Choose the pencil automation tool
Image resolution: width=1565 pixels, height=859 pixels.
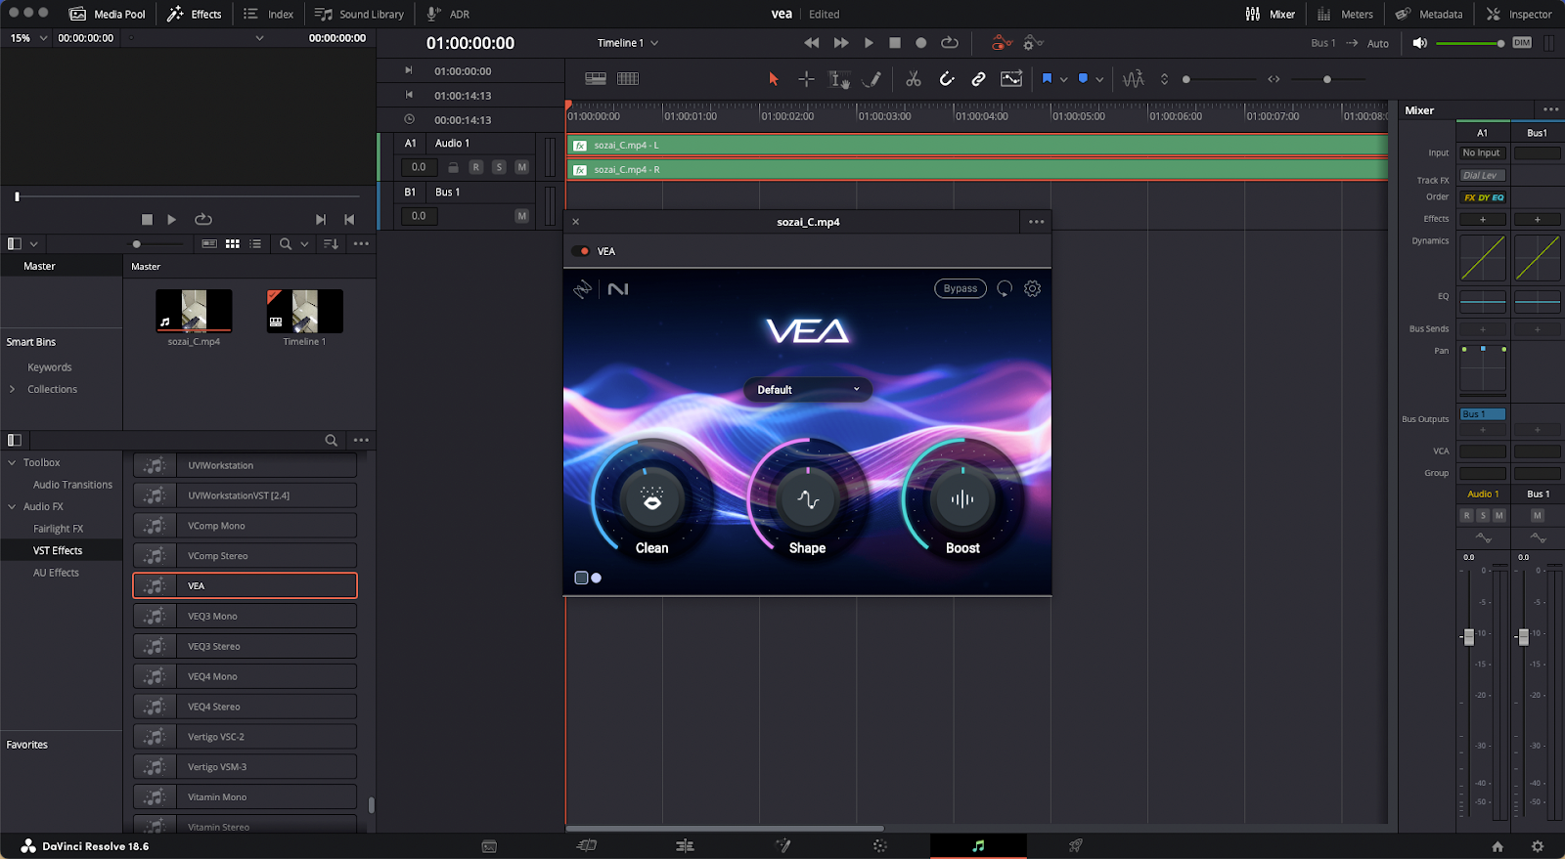point(872,79)
